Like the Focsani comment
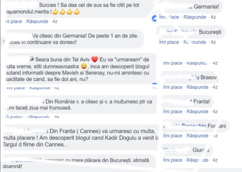The height and width of the screenshot is (172, 242). click(173, 136)
